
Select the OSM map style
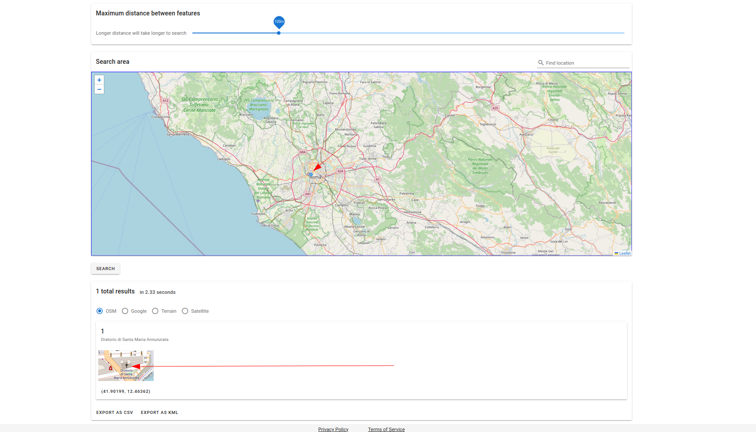point(100,311)
